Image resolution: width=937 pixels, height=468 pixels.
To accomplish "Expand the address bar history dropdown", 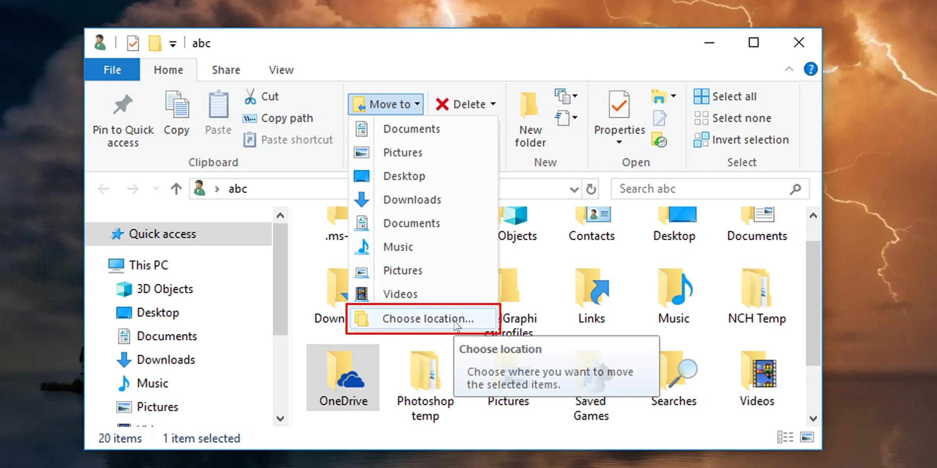I will coord(574,190).
